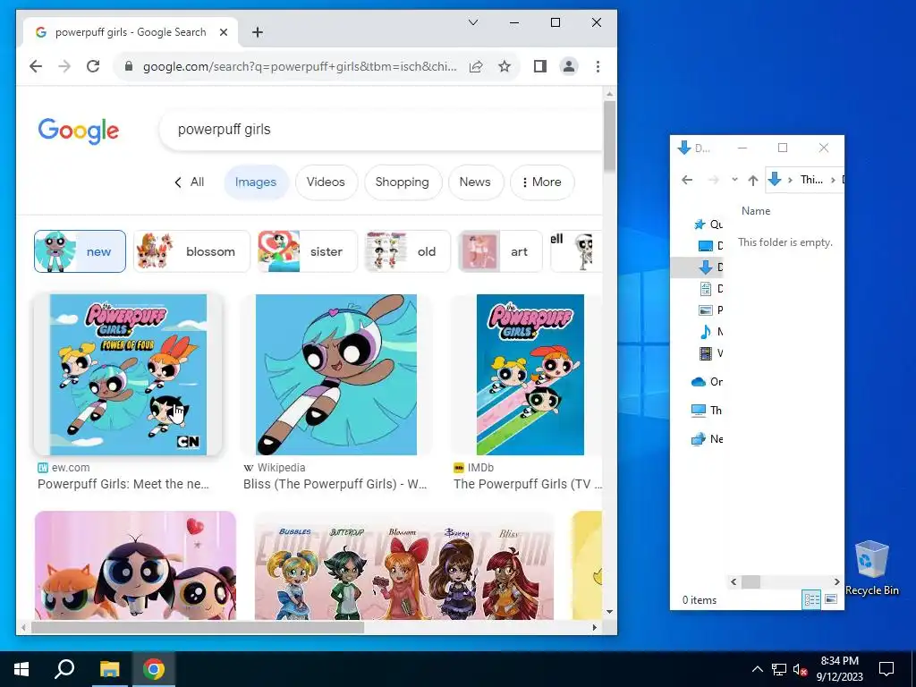Image resolution: width=916 pixels, height=687 pixels.
Task: Open 'Bliss (The Powerpuff Girls)' Wikipedia link
Action: tap(335, 484)
